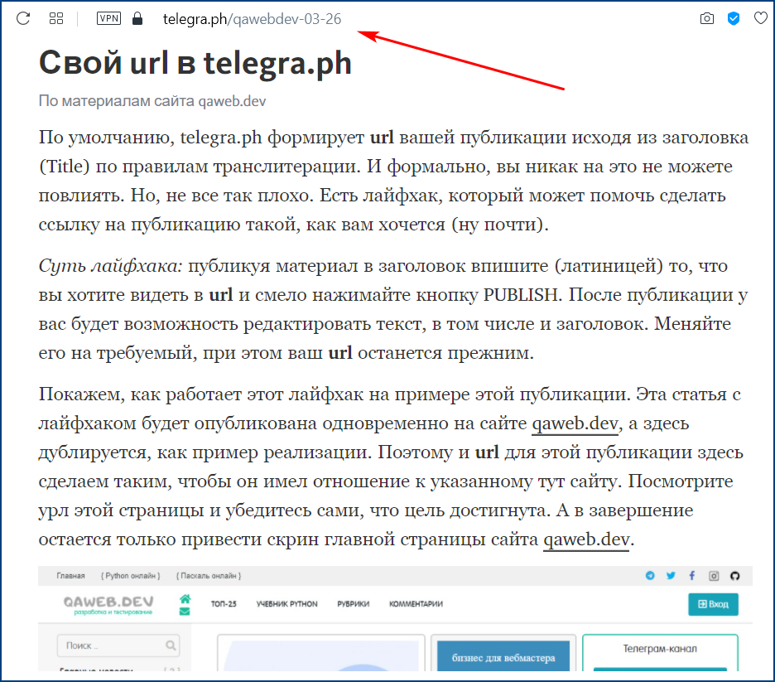Click the magnifier icon in search field

(171, 646)
